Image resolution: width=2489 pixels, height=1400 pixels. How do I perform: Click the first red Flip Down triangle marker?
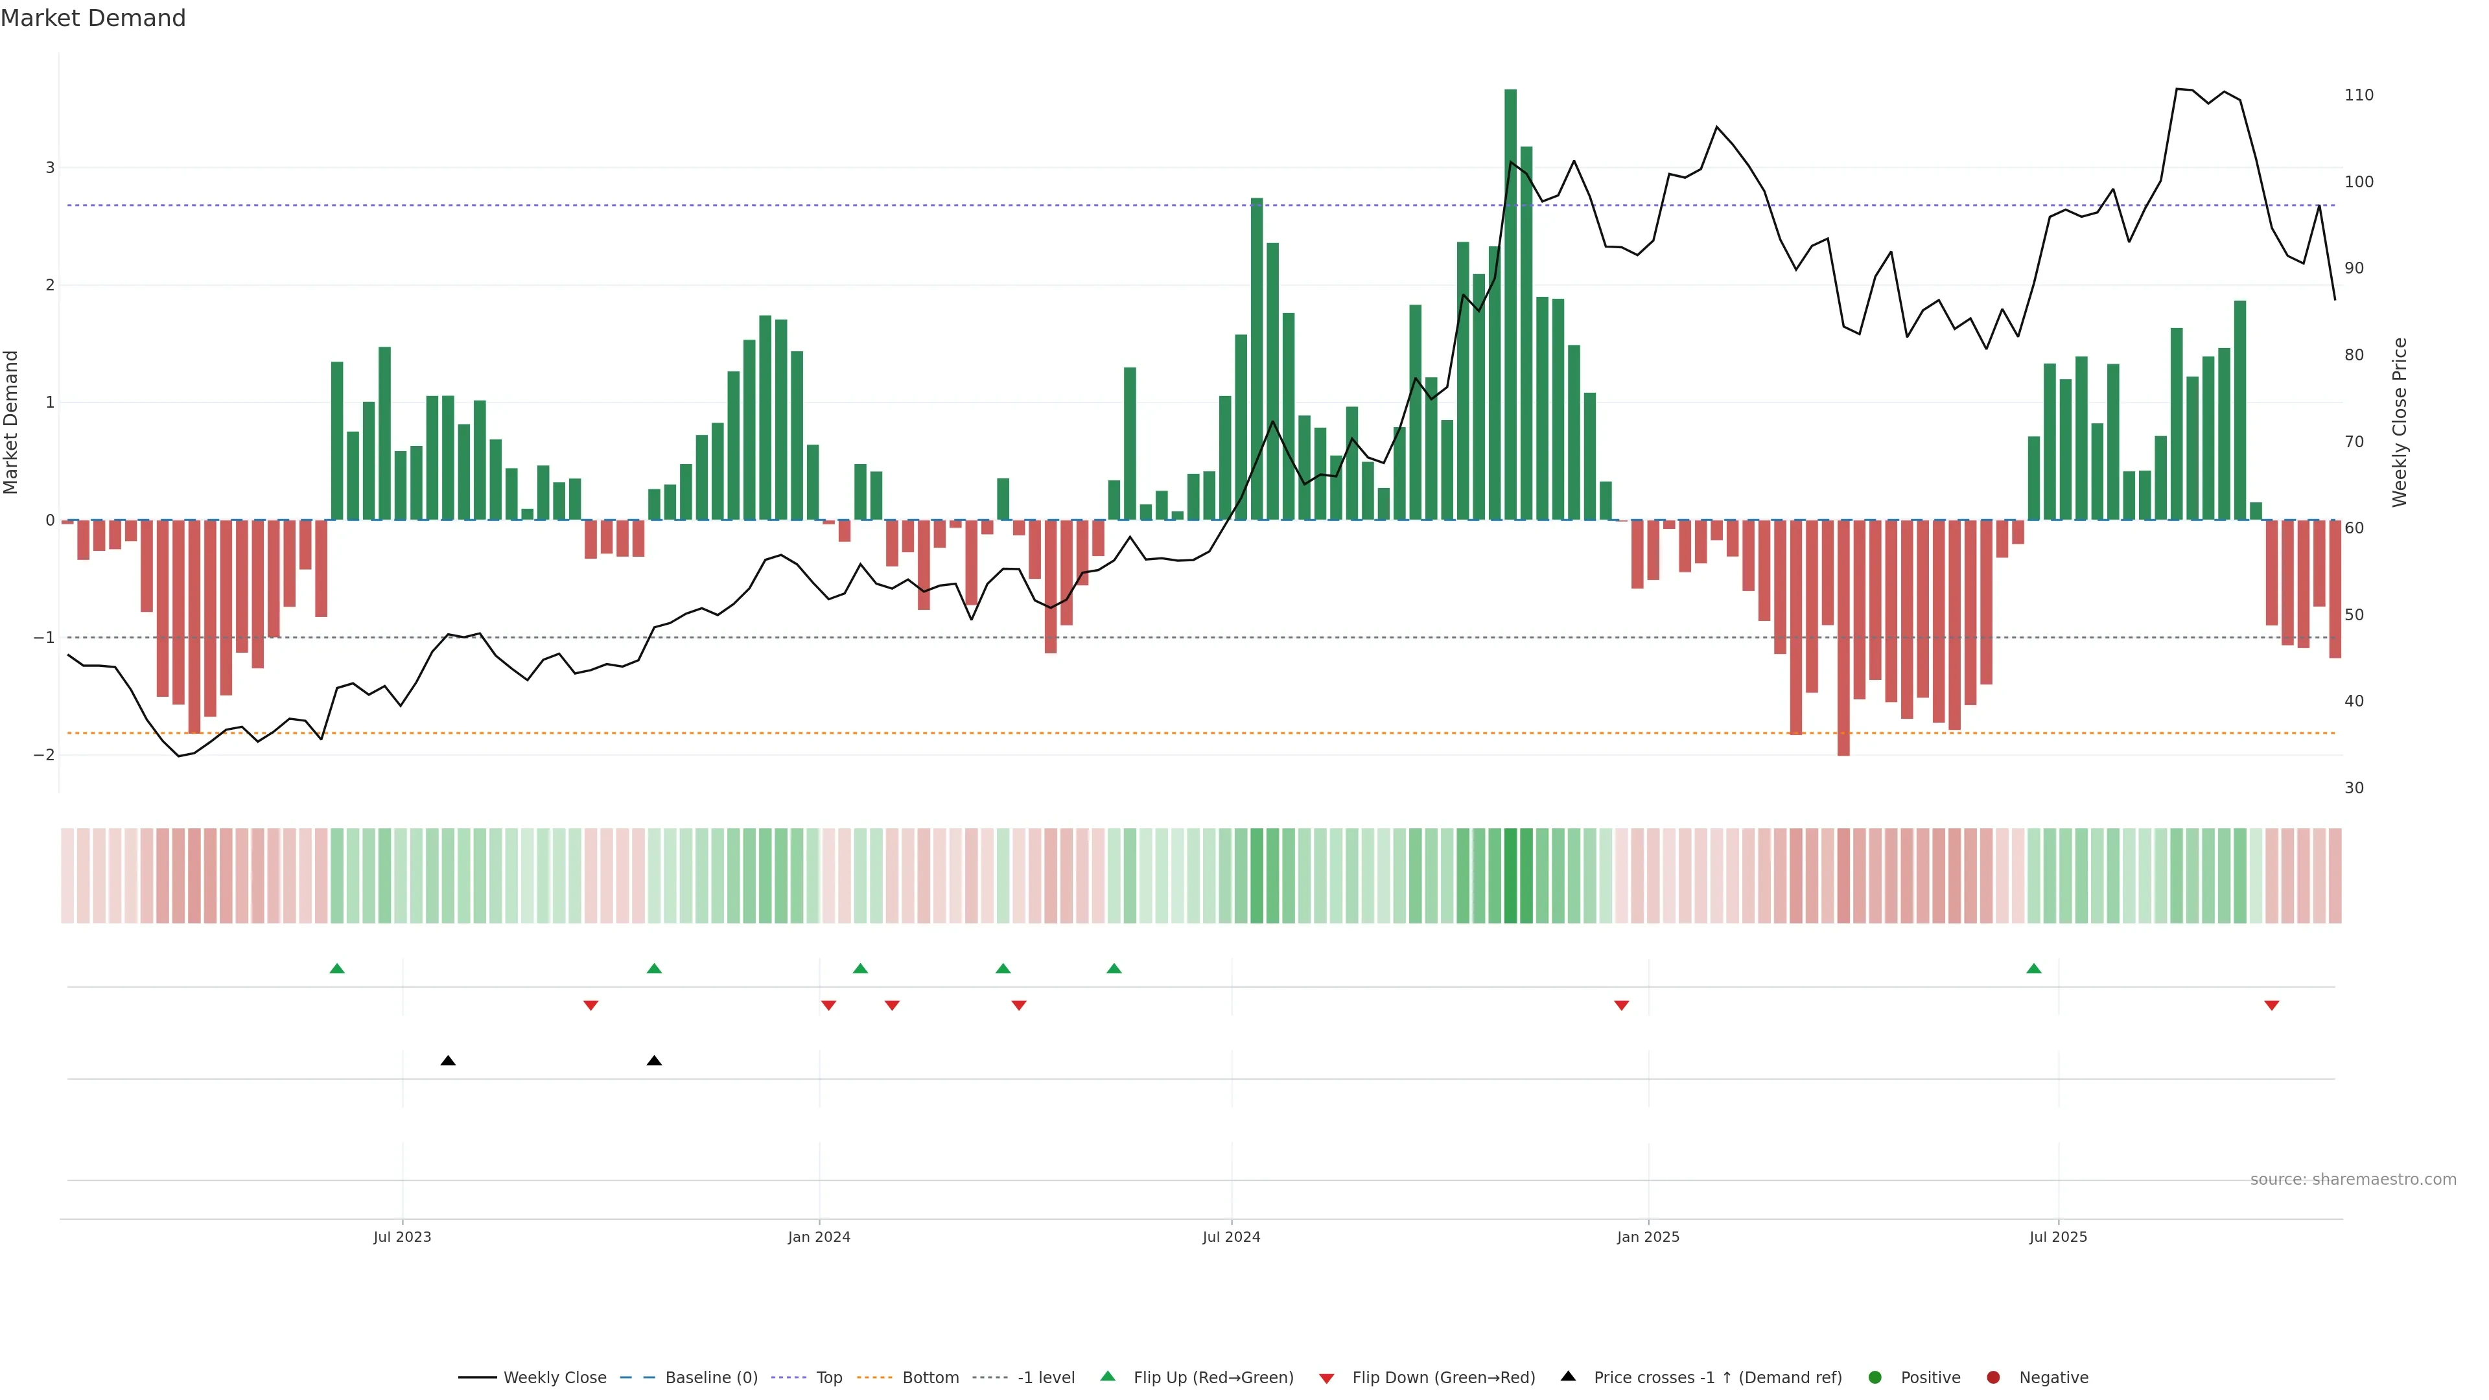coord(591,1006)
